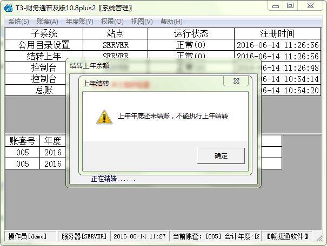Image resolution: width=327 pixels, height=246 pixels.
Task: Close the 上年结转 dialog with its X
Action: point(236,81)
